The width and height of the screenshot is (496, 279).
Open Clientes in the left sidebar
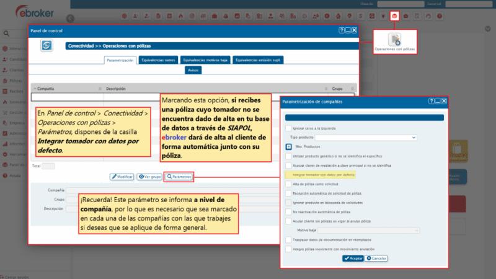click(17, 70)
